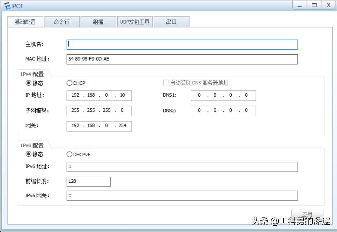Click the IPv6 配置 group title
Viewport: 337px width, 232px height.
pos(32,145)
